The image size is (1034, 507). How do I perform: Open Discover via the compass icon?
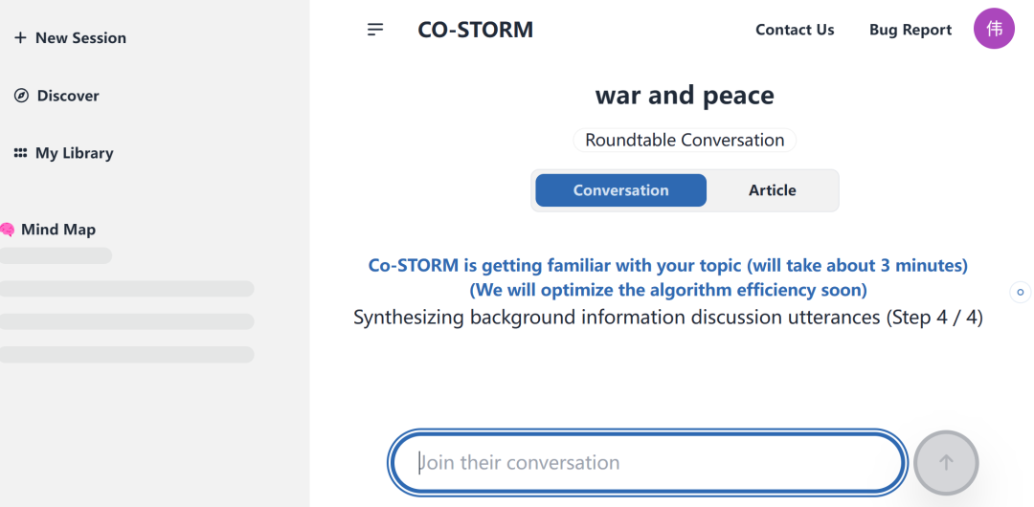click(21, 96)
